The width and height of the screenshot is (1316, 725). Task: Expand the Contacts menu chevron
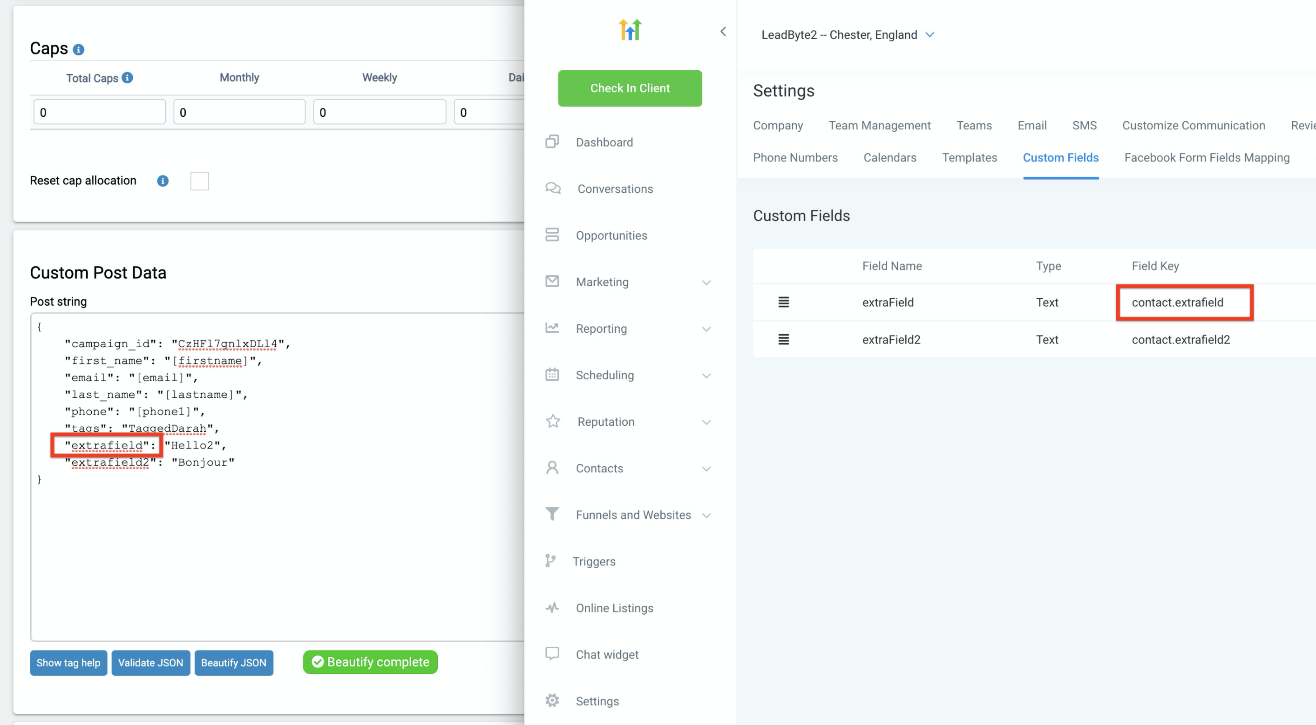coord(706,469)
